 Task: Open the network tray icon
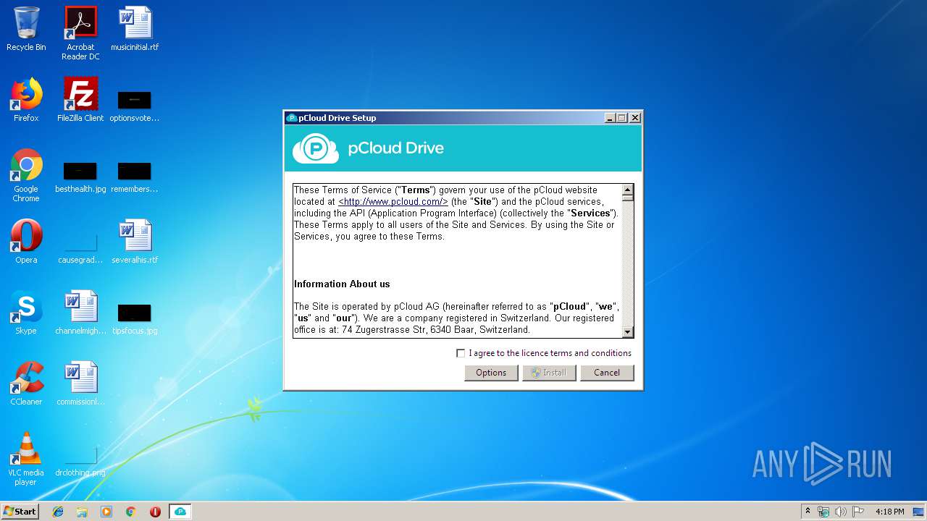click(x=823, y=512)
